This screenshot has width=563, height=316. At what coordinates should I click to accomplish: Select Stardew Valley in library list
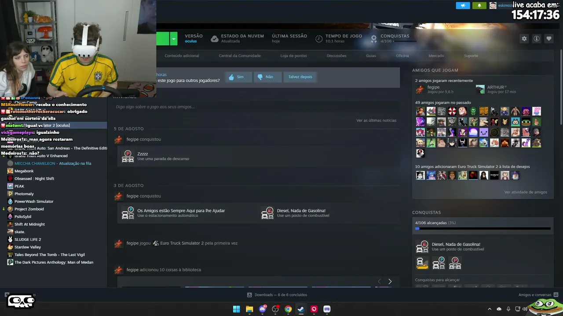[27, 247]
